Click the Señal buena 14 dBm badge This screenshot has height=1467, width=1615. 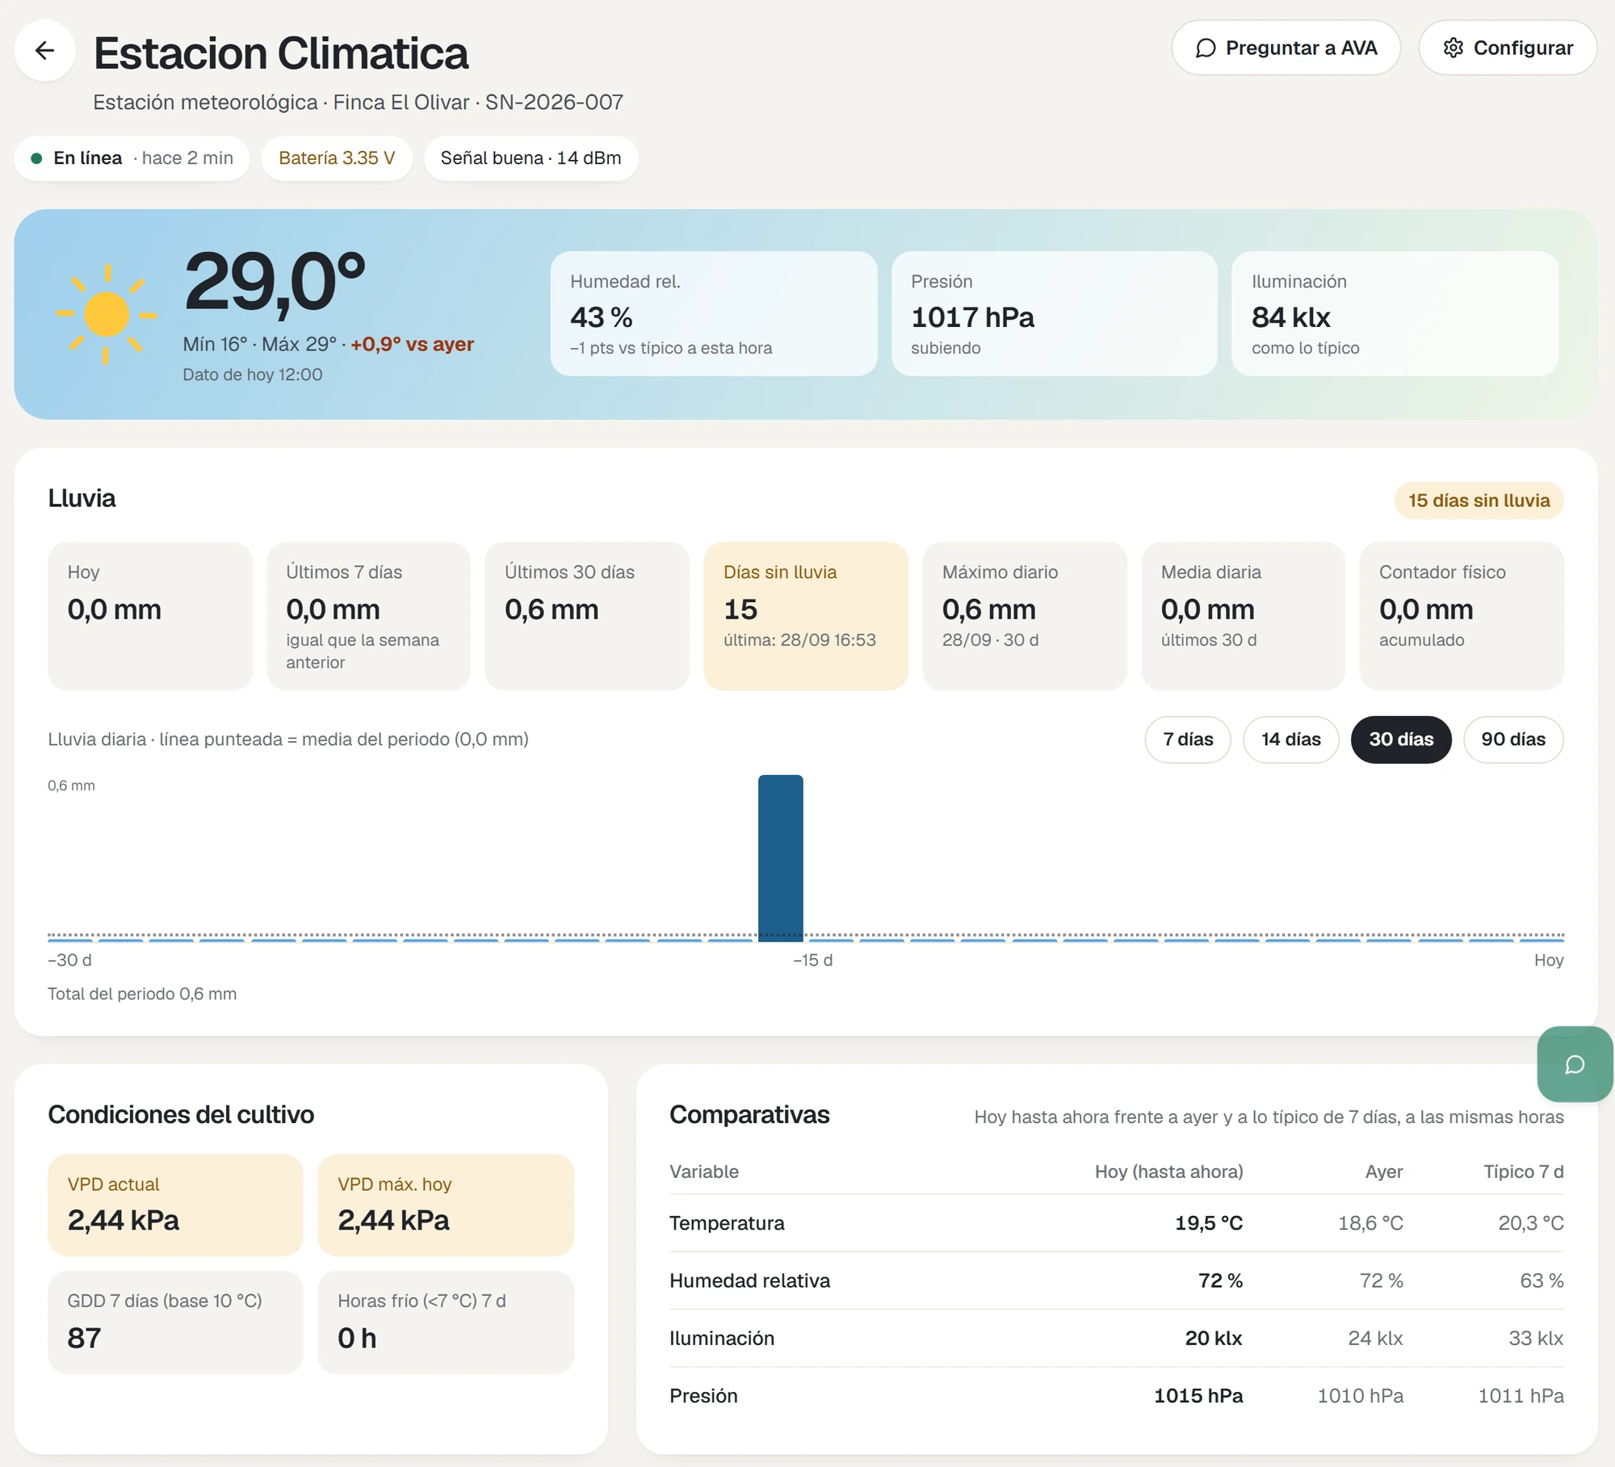click(531, 158)
